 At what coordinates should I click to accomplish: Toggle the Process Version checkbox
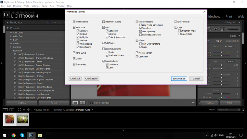point(137,53)
